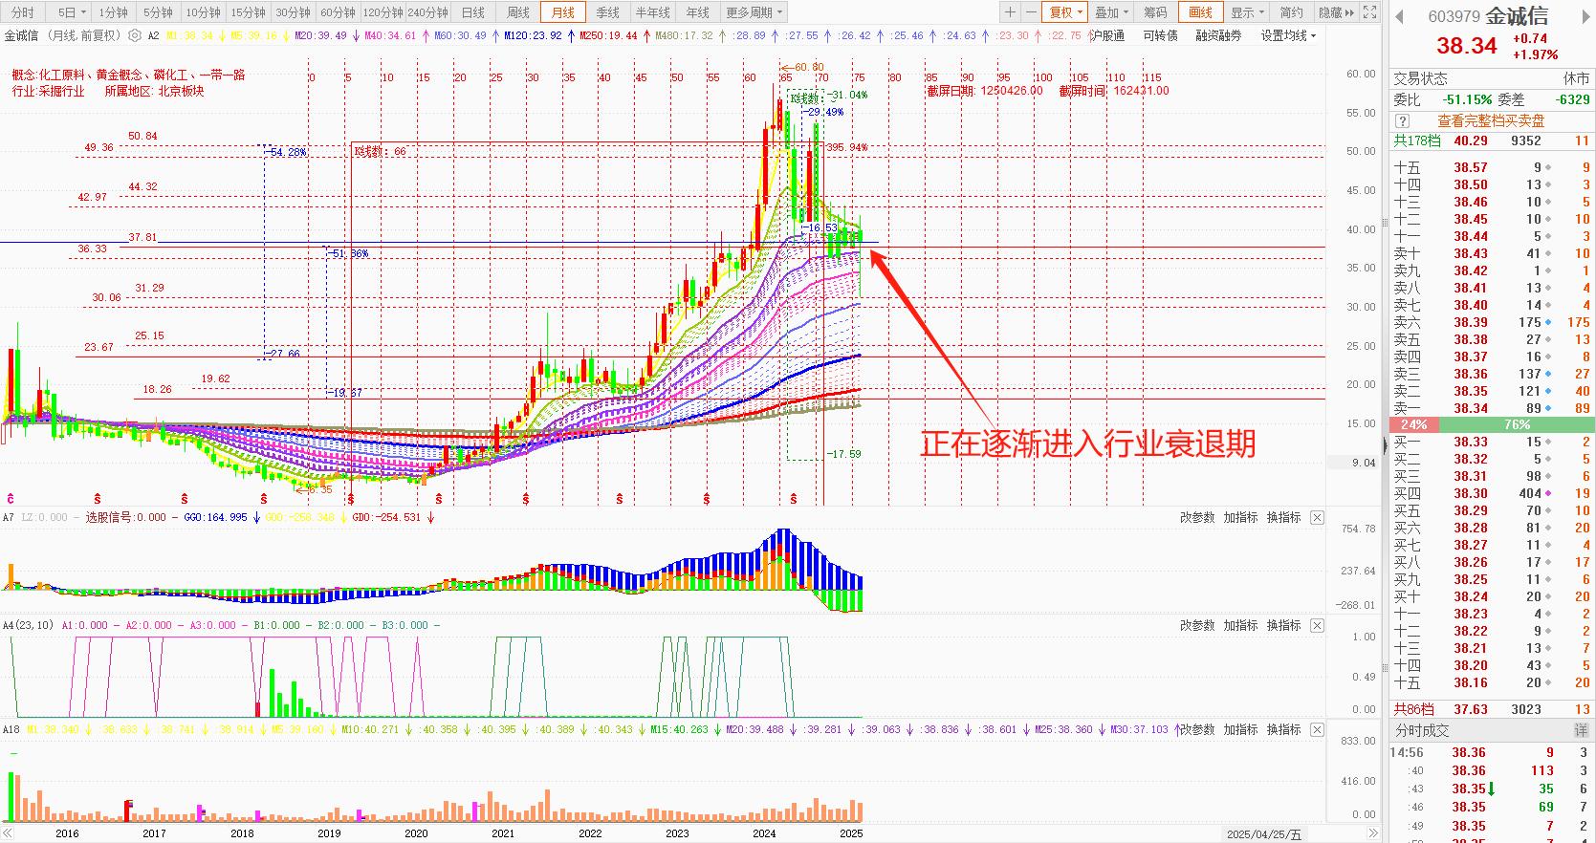Viewport: 1596px width, 843px height.
Task: Click 换指标 in the A7 panel
Action: (1284, 517)
